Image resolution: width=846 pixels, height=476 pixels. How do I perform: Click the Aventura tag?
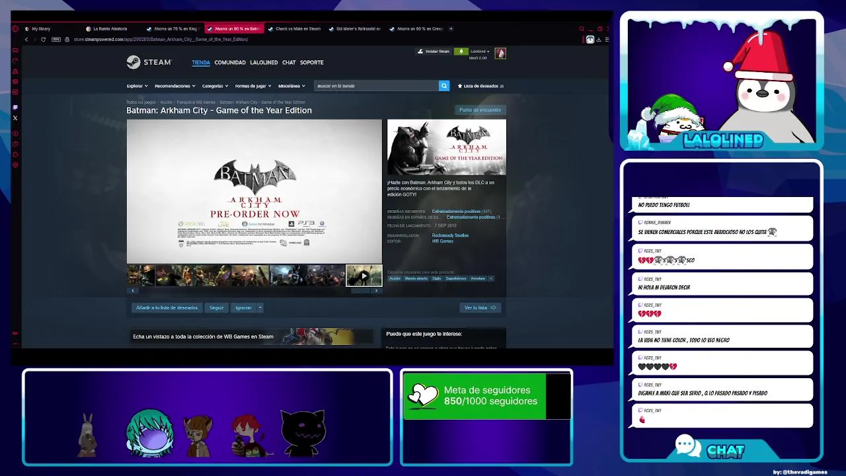pyautogui.click(x=478, y=278)
